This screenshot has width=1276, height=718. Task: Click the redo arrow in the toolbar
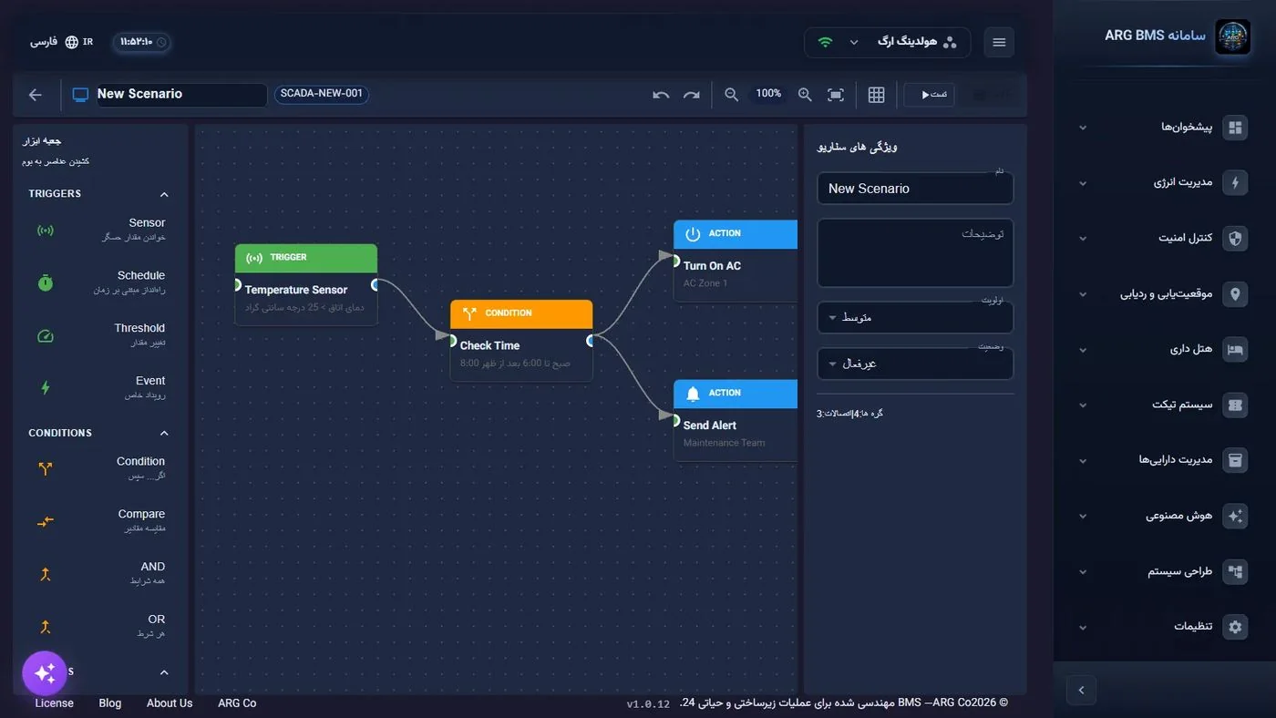click(692, 95)
